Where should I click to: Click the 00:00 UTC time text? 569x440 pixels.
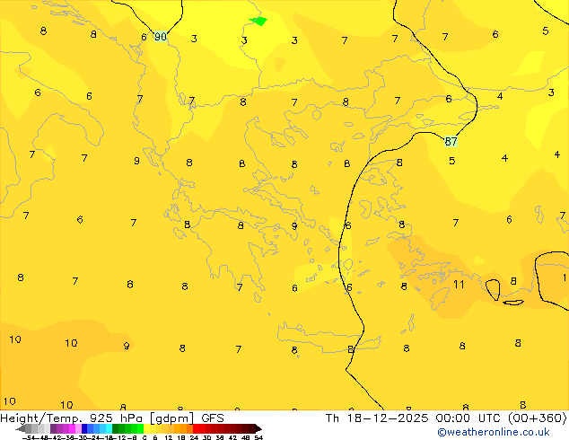click(x=470, y=418)
